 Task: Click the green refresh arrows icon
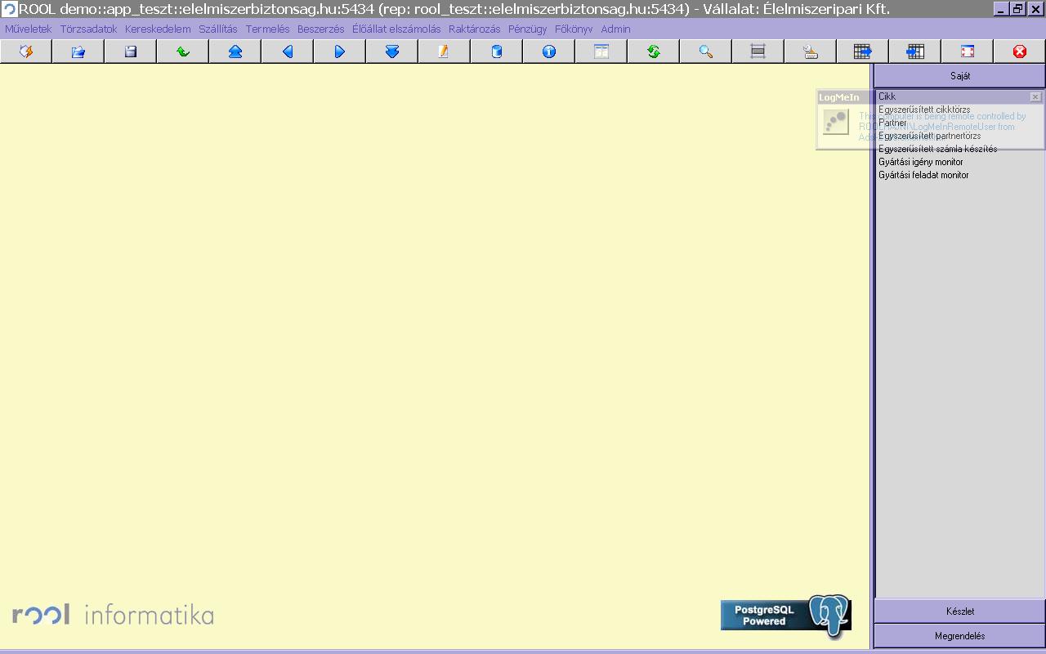coord(653,52)
